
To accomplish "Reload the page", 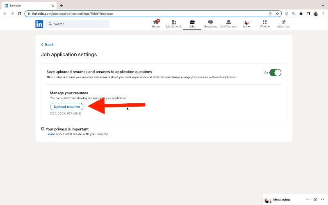I will pos(20,14).
